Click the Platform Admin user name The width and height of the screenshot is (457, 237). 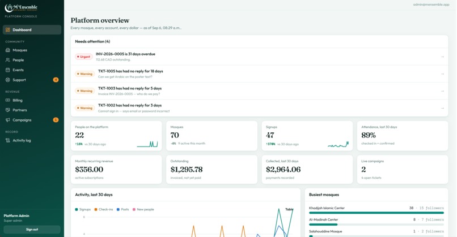[x=16, y=216]
